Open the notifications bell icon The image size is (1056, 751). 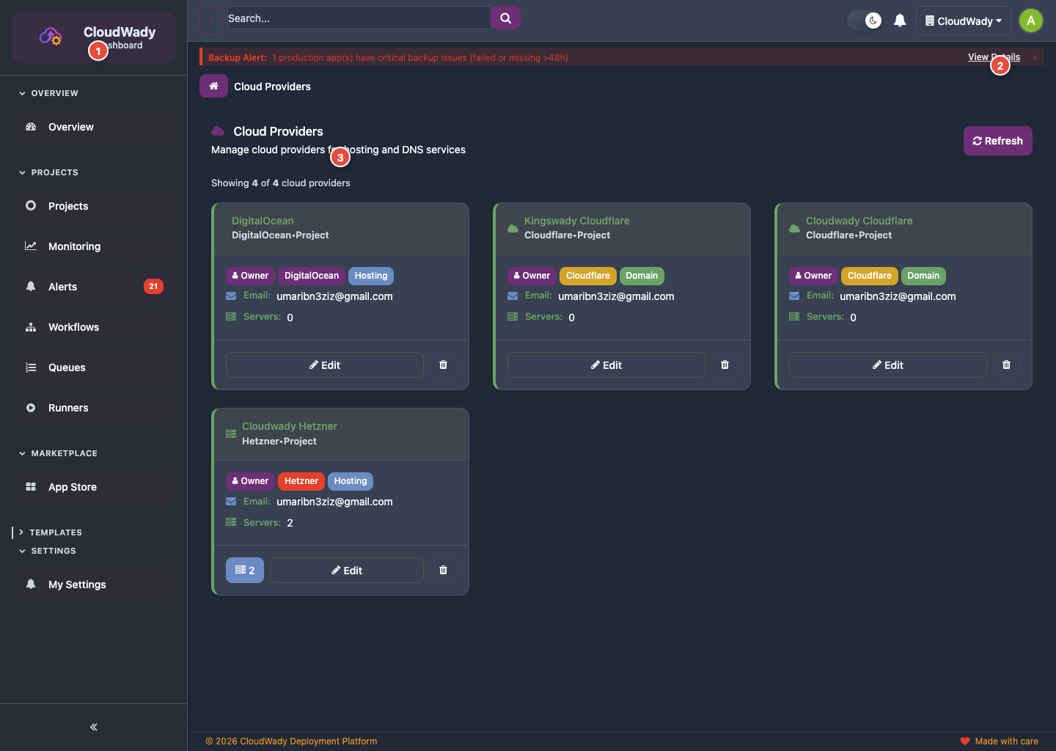[x=900, y=21]
